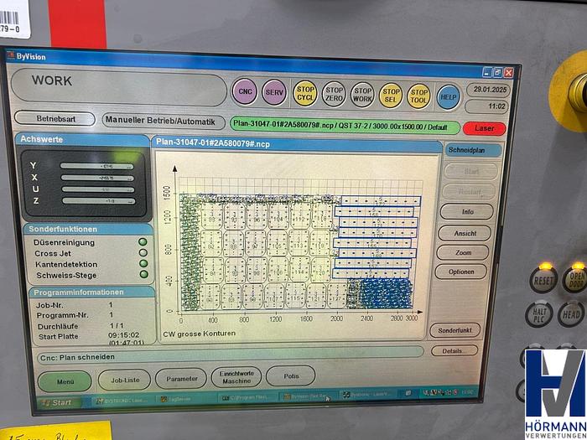Image resolution: width=587 pixels, height=440 pixels.
Task: Toggle the Cross Jet indicator
Action: point(143,252)
